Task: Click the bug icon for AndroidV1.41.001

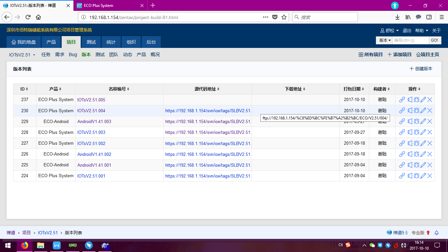Action: (x=417, y=165)
